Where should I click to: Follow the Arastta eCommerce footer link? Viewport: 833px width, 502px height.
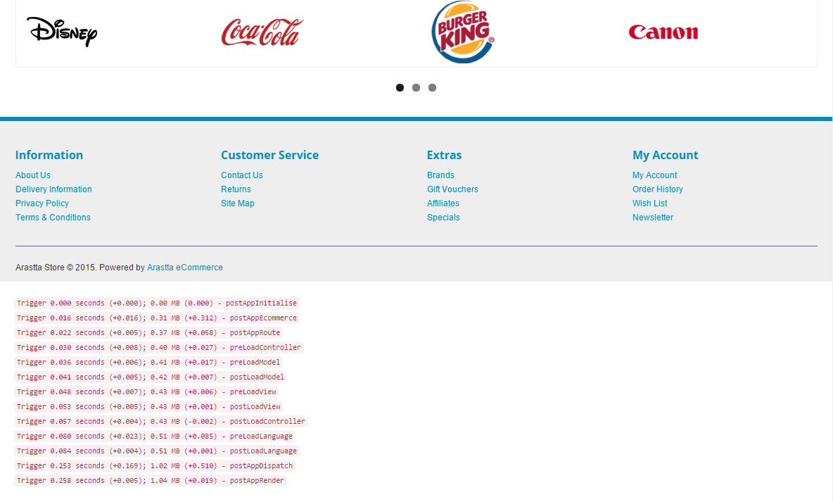tap(185, 268)
